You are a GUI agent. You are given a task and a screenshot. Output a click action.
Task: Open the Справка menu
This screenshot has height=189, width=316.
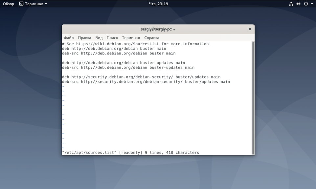(x=151, y=38)
